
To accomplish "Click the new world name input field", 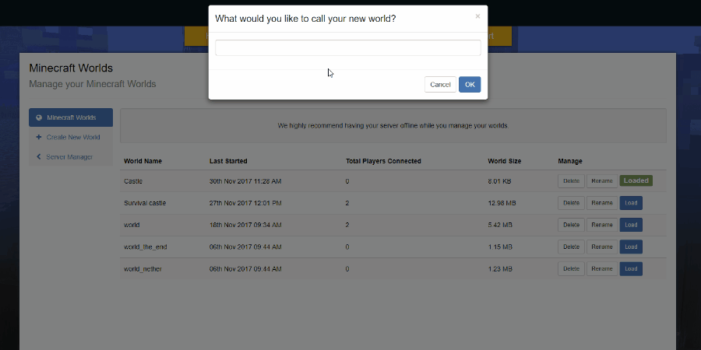I will click(348, 47).
